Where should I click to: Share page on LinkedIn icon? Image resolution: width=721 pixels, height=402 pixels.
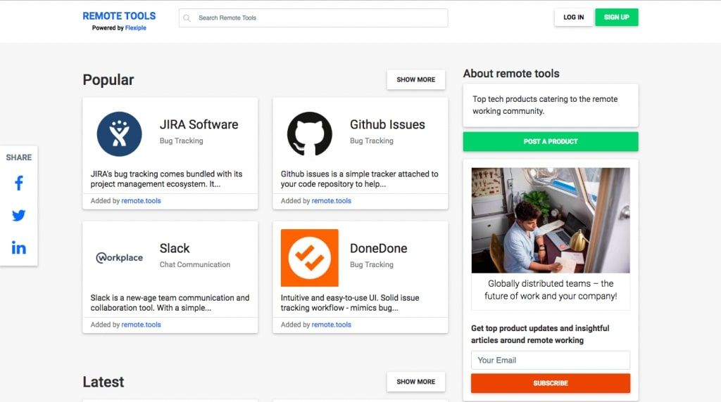19,248
